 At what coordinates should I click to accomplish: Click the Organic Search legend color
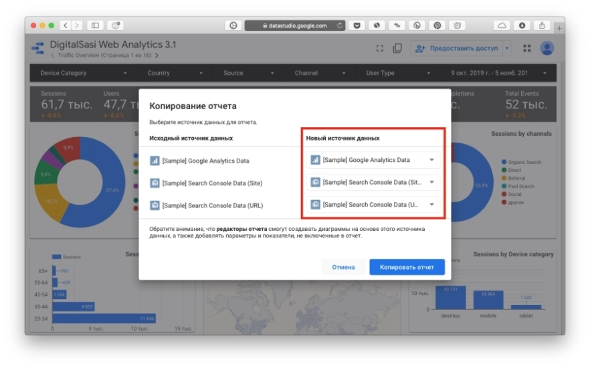click(x=504, y=162)
